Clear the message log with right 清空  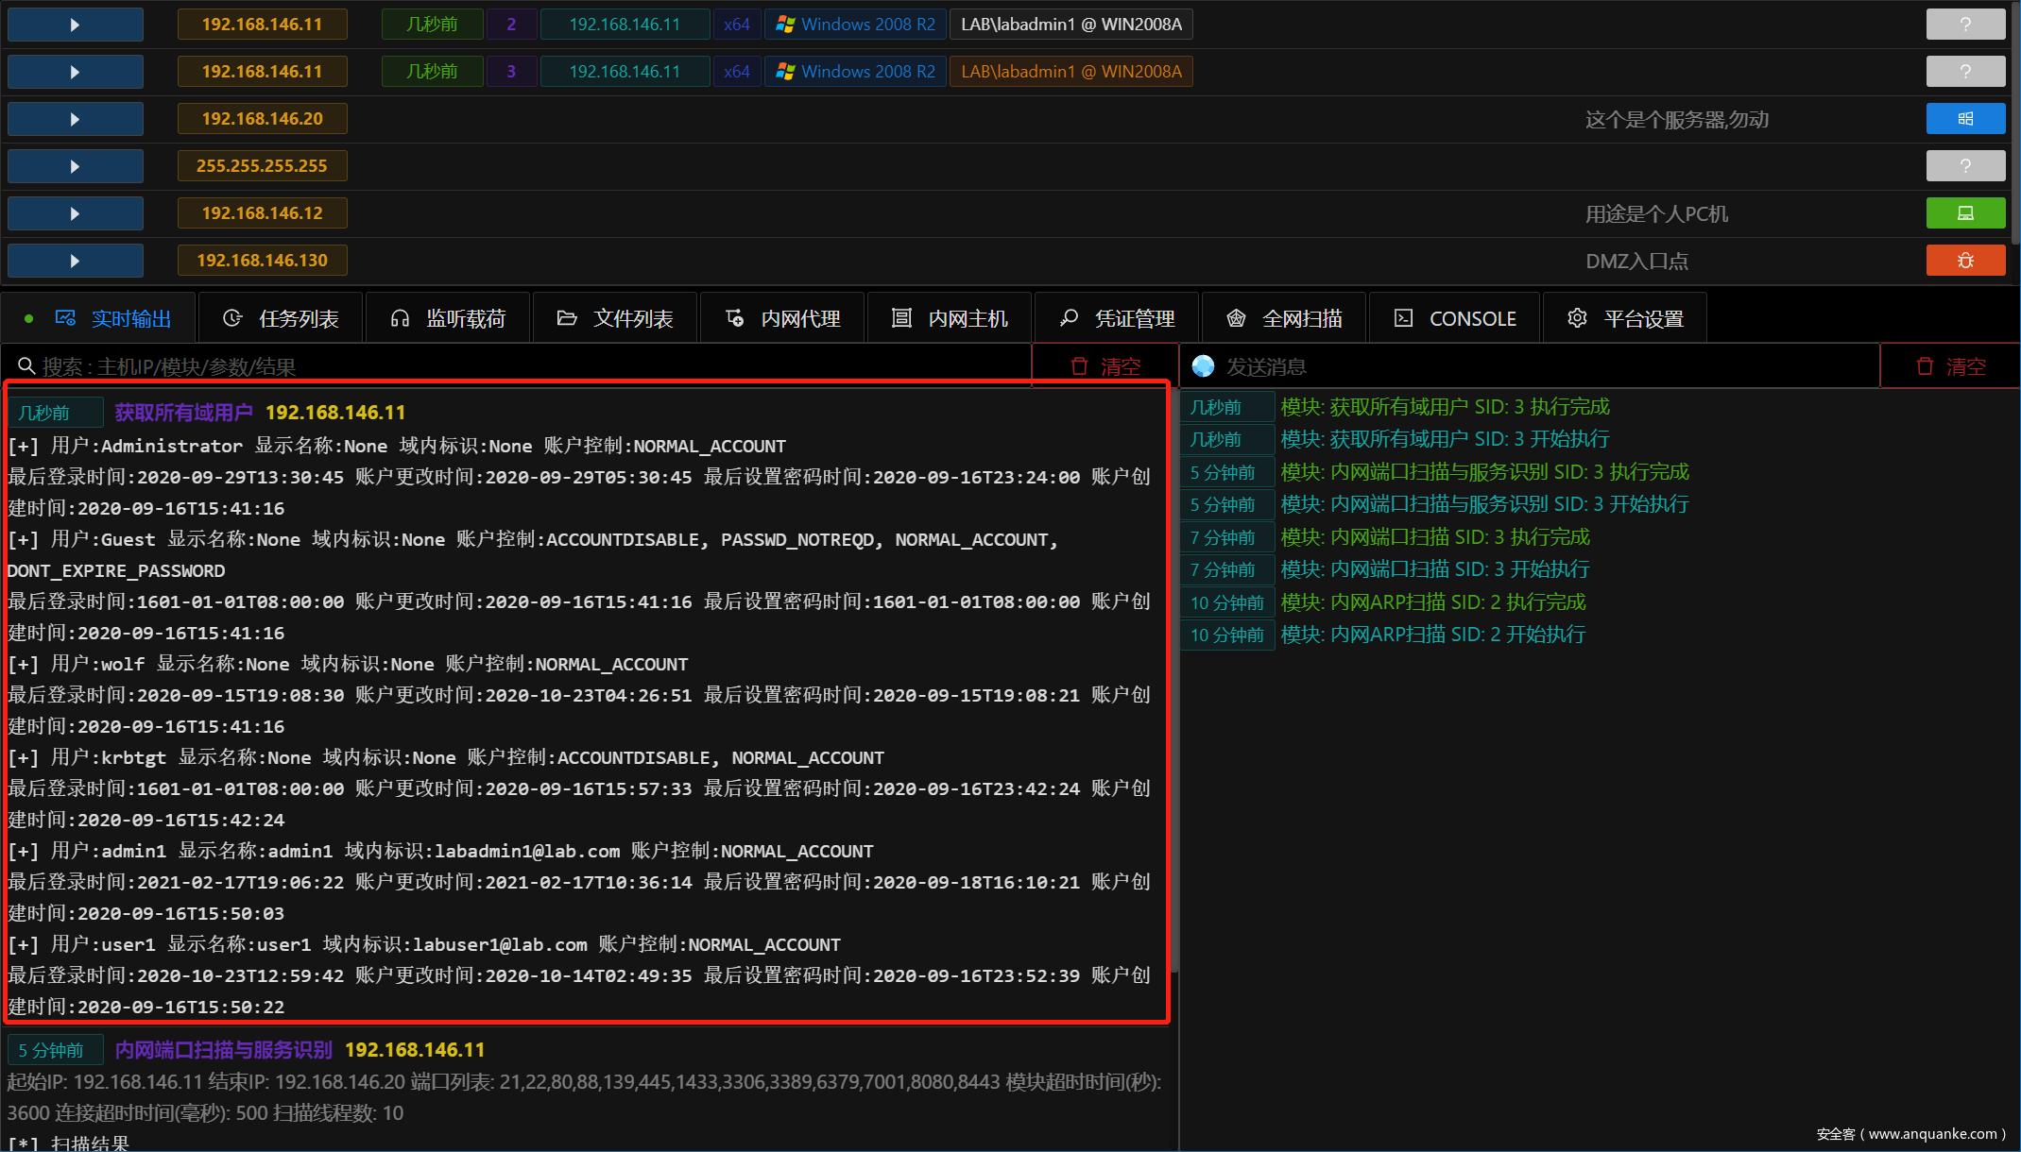point(1950,366)
